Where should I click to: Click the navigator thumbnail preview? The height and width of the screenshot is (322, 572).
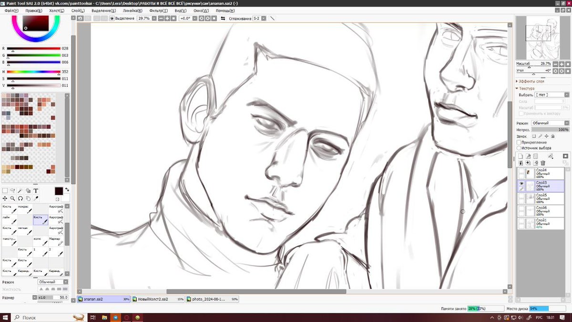(543, 38)
